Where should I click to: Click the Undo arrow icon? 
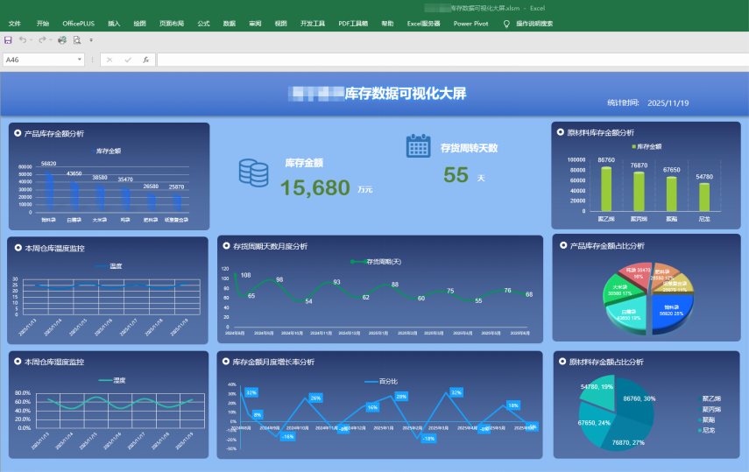point(23,40)
